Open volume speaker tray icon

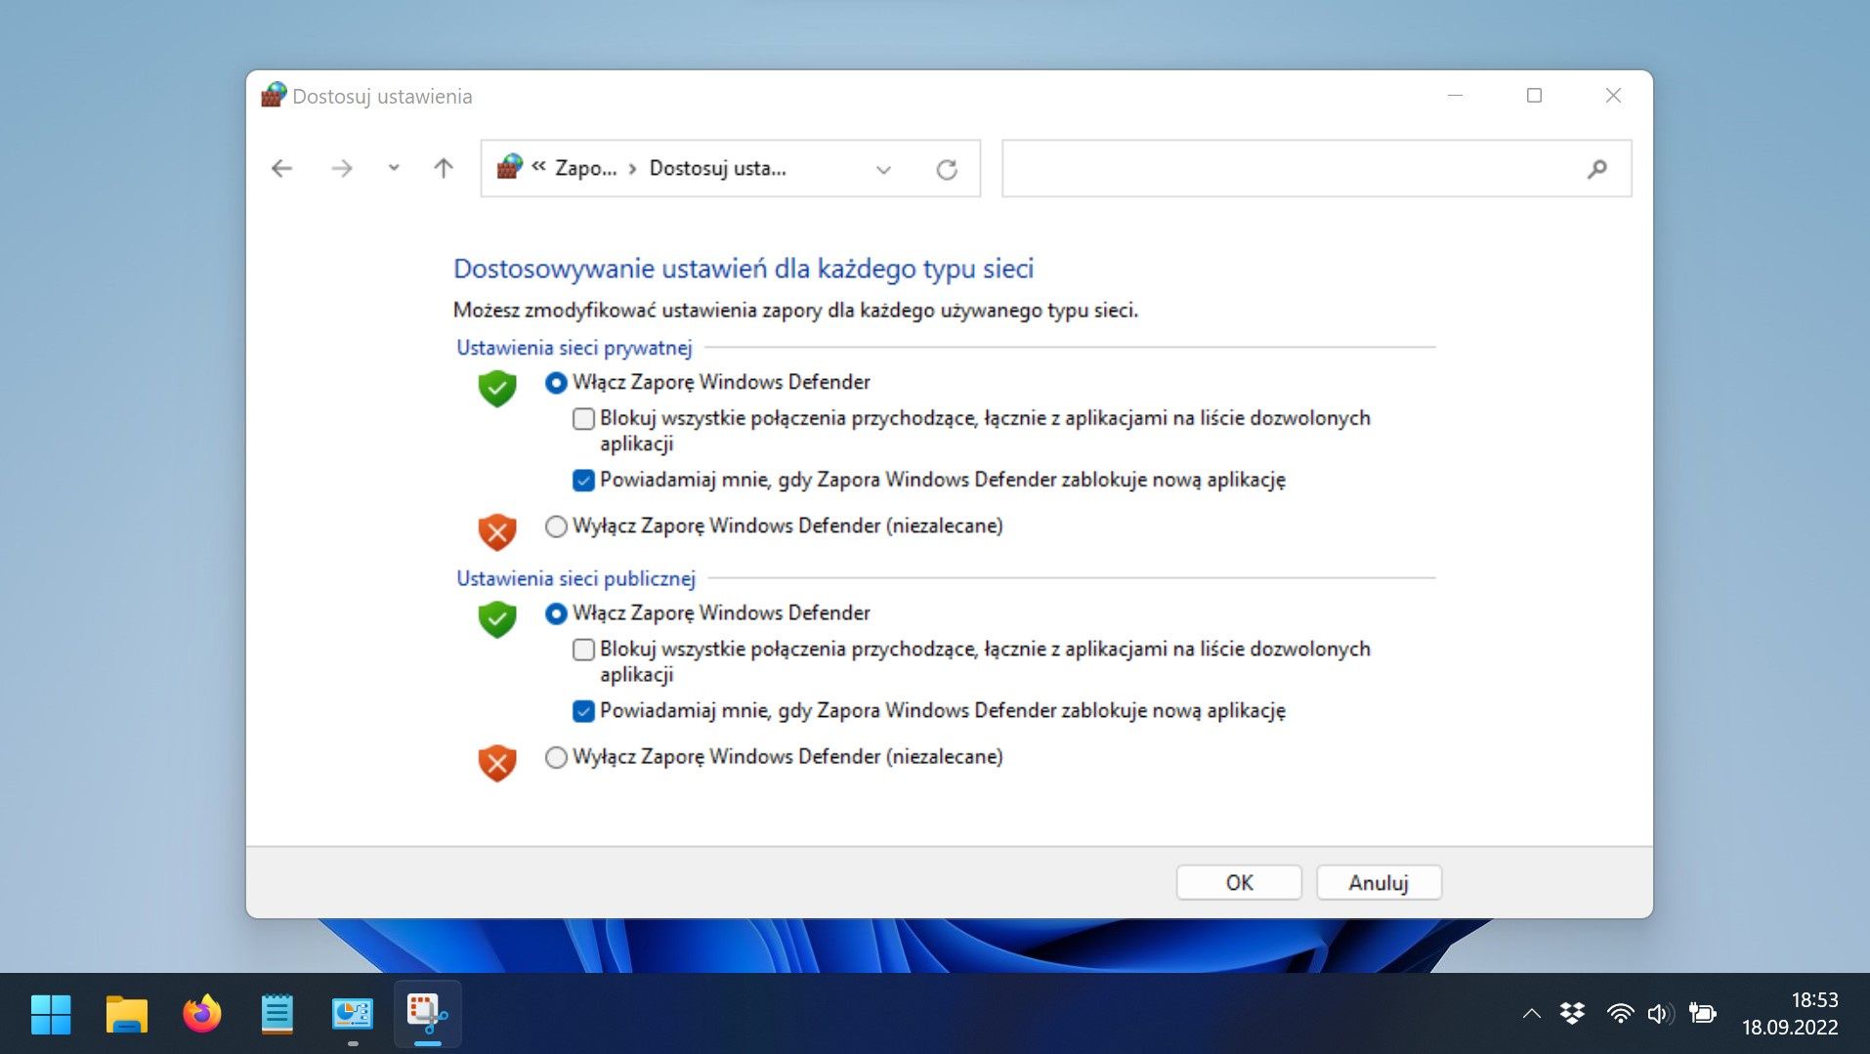[1660, 1014]
